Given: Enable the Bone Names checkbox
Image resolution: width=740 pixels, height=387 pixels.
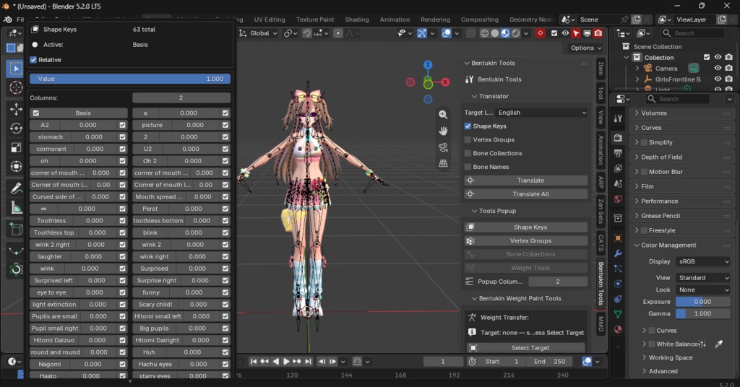Looking at the screenshot, I should [468, 167].
